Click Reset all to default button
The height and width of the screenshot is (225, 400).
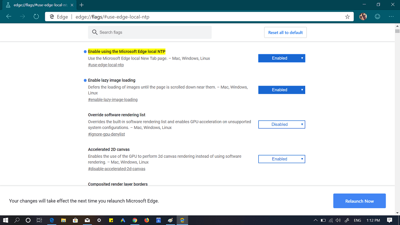click(x=285, y=32)
